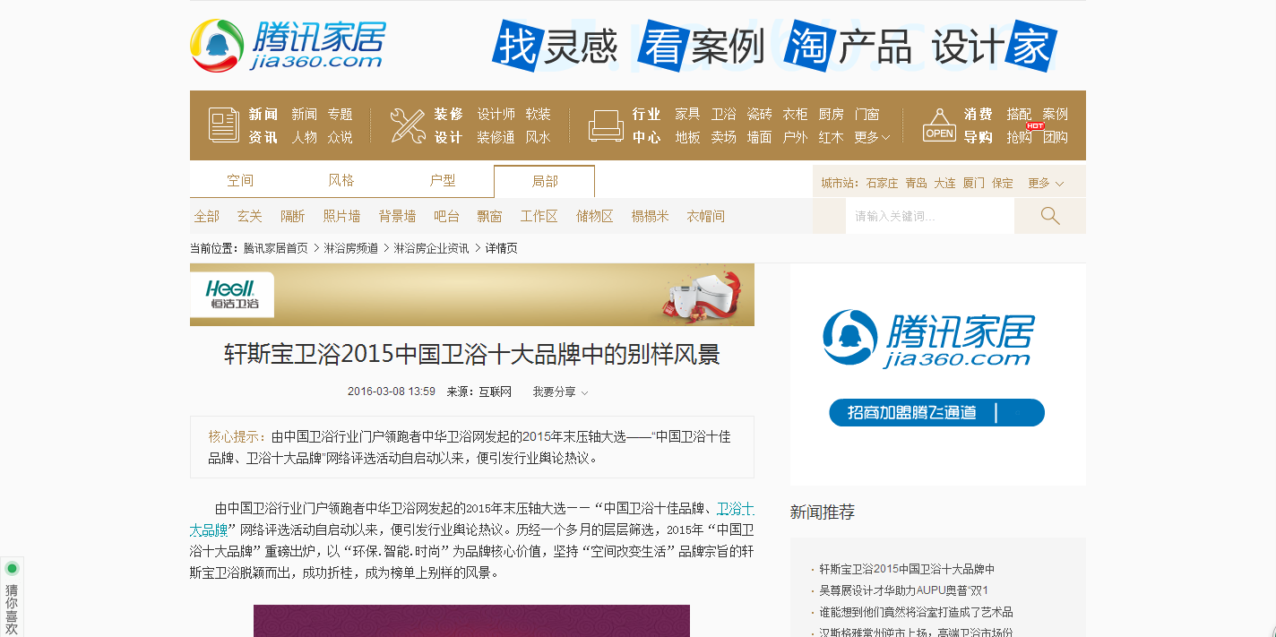Click 淋浴房企业资讯 breadcrumb link
The height and width of the screenshot is (637, 1276).
[431, 248]
